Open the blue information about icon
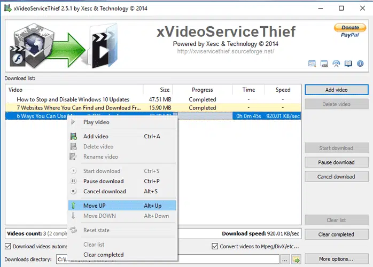This screenshot has height=267, width=373. [x=360, y=64]
